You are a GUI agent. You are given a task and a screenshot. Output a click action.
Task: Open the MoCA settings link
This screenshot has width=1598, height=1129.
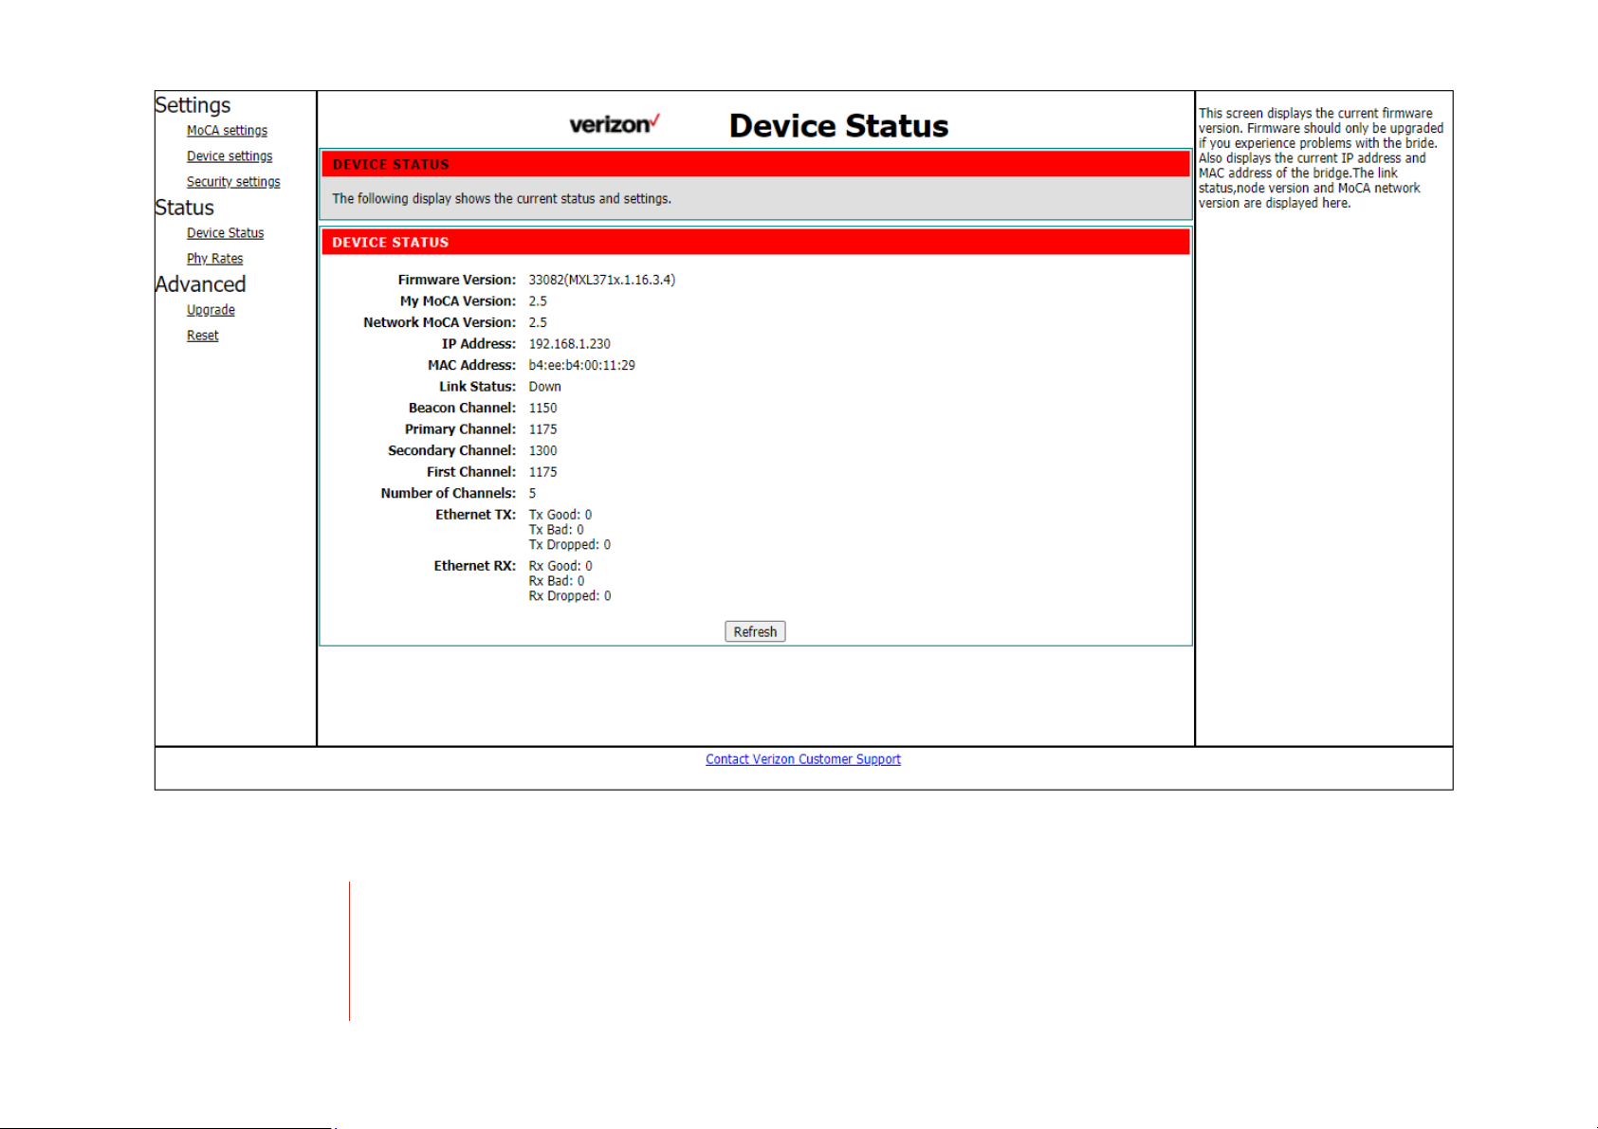coord(227,131)
